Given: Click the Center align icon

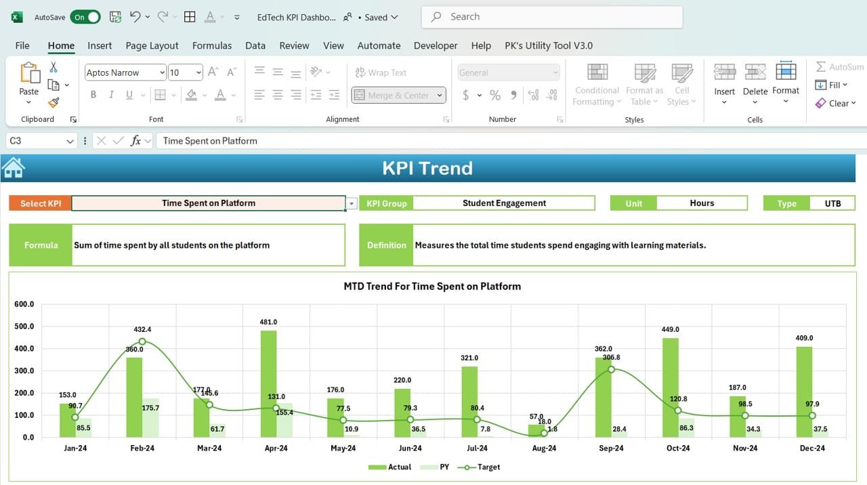Looking at the screenshot, I should [x=278, y=95].
